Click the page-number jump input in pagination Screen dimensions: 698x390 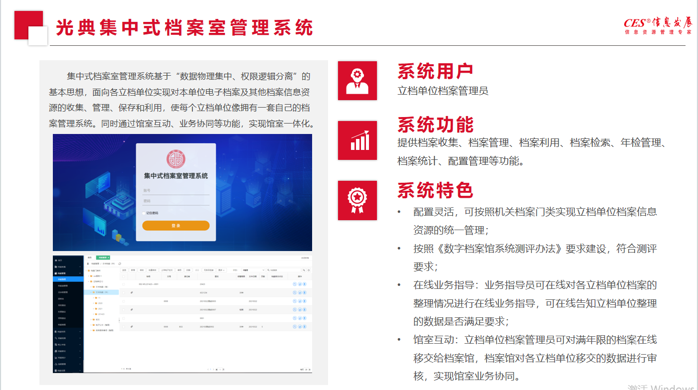click(x=220, y=370)
